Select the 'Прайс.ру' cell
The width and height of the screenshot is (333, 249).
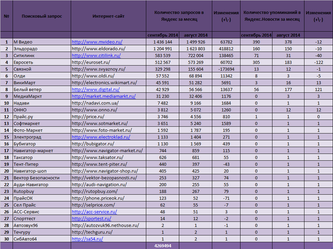click(x=42, y=117)
